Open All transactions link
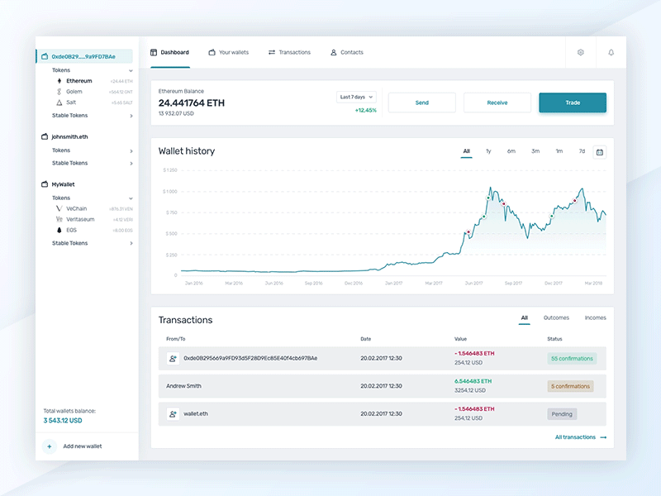 click(576, 437)
